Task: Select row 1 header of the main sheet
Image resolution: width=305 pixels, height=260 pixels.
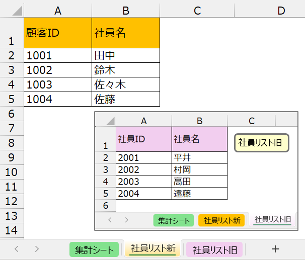Action: (x=12, y=33)
